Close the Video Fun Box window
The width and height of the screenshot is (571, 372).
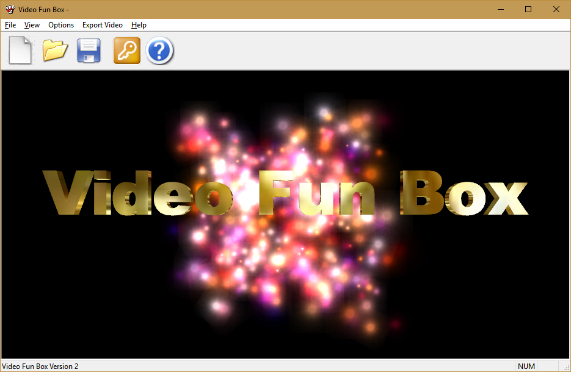[556, 10]
